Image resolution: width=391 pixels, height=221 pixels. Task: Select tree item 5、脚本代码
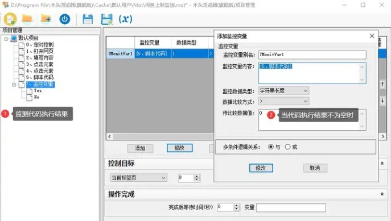(40, 77)
